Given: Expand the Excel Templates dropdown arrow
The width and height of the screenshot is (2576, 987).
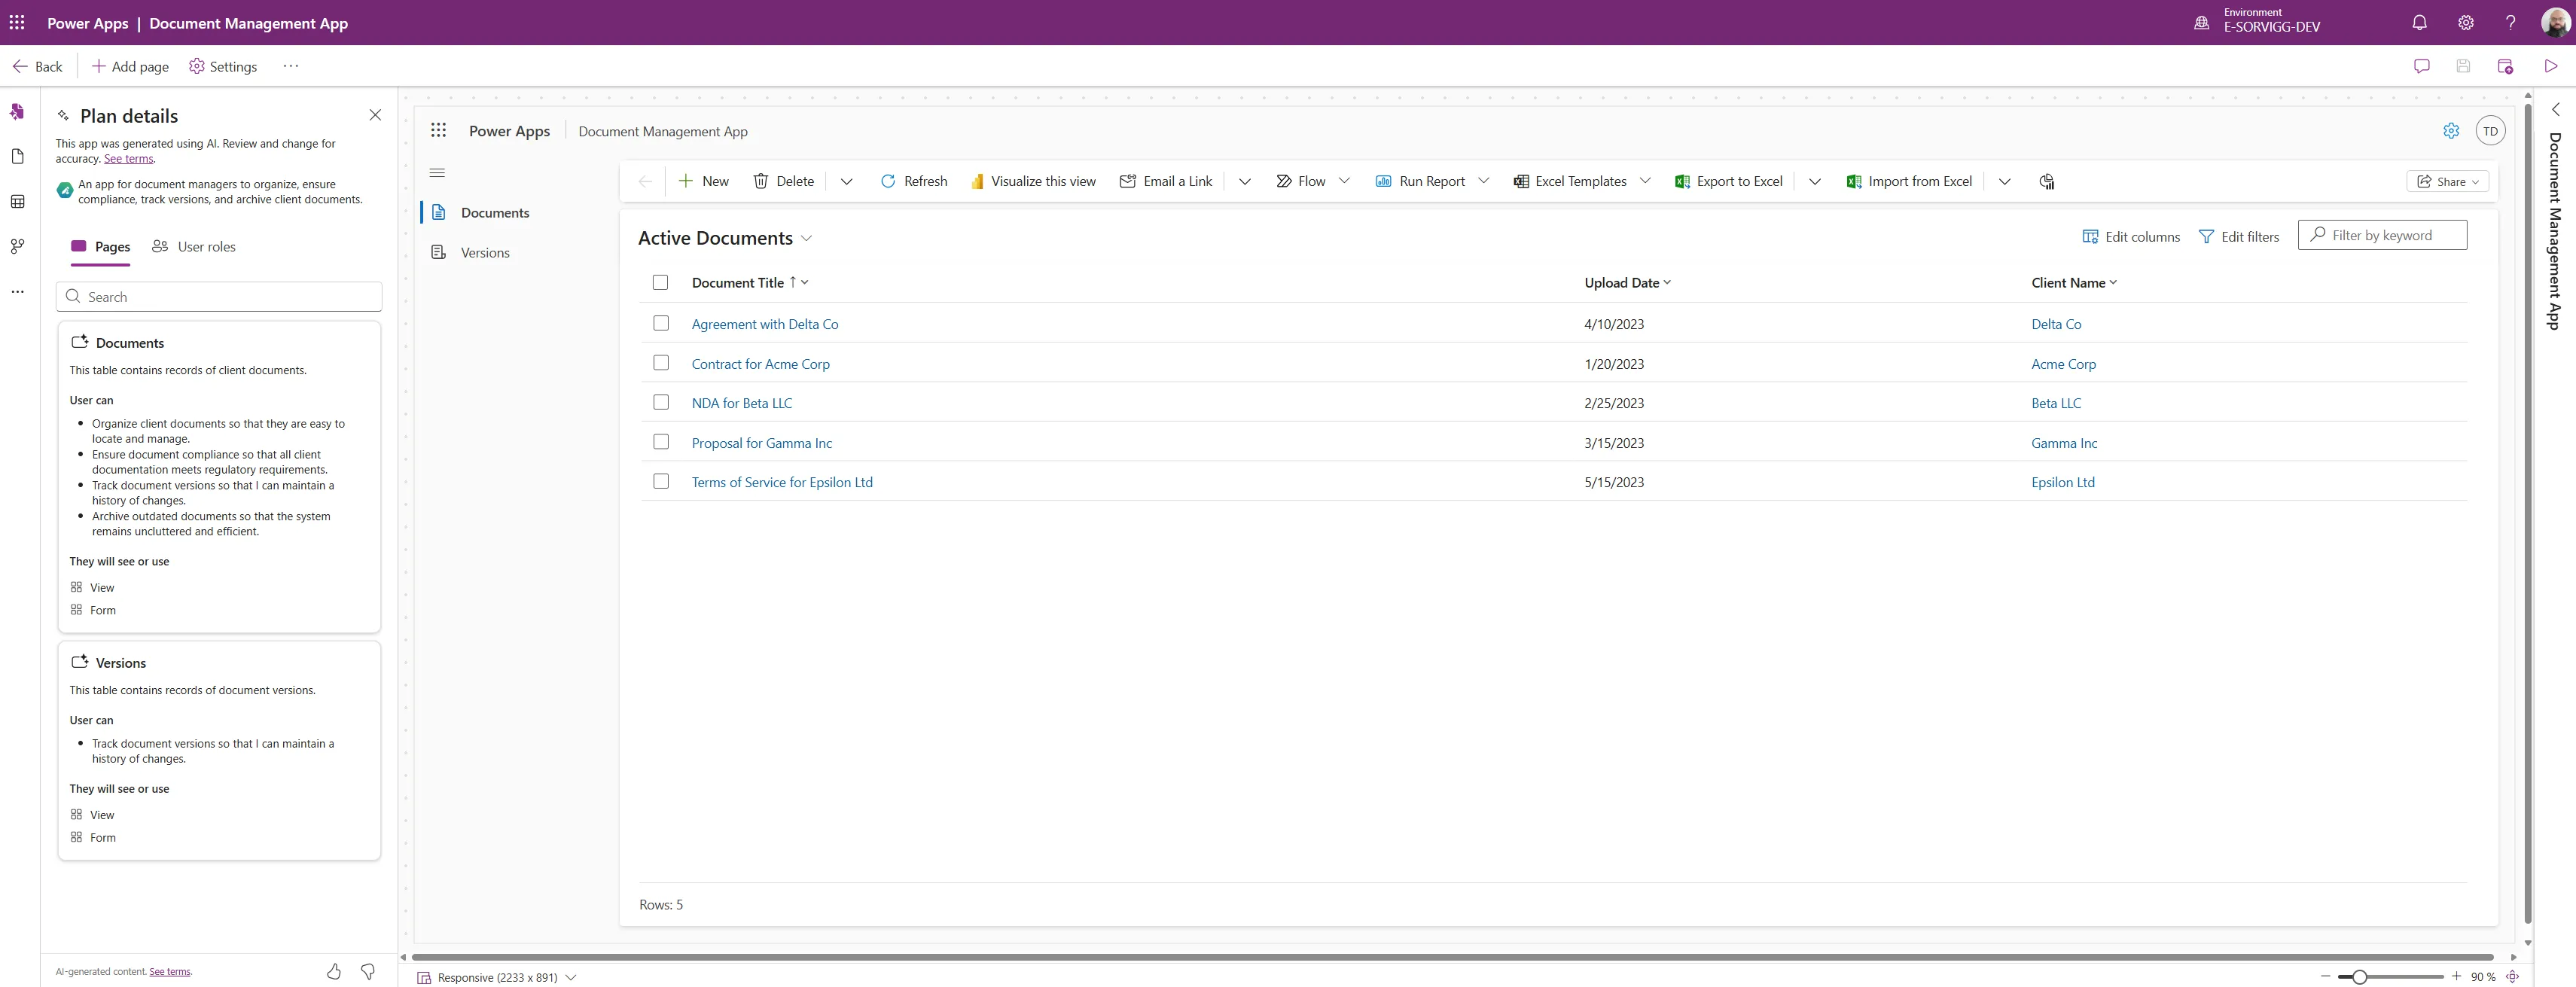Looking at the screenshot, I should pyautogui.click(x=1645, y=181).
